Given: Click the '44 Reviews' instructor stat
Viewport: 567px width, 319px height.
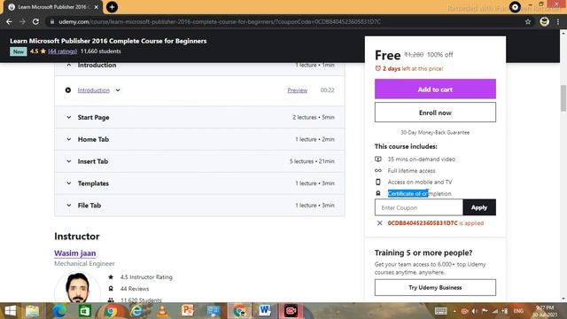Looking at the screenshot, I should 135,289.
